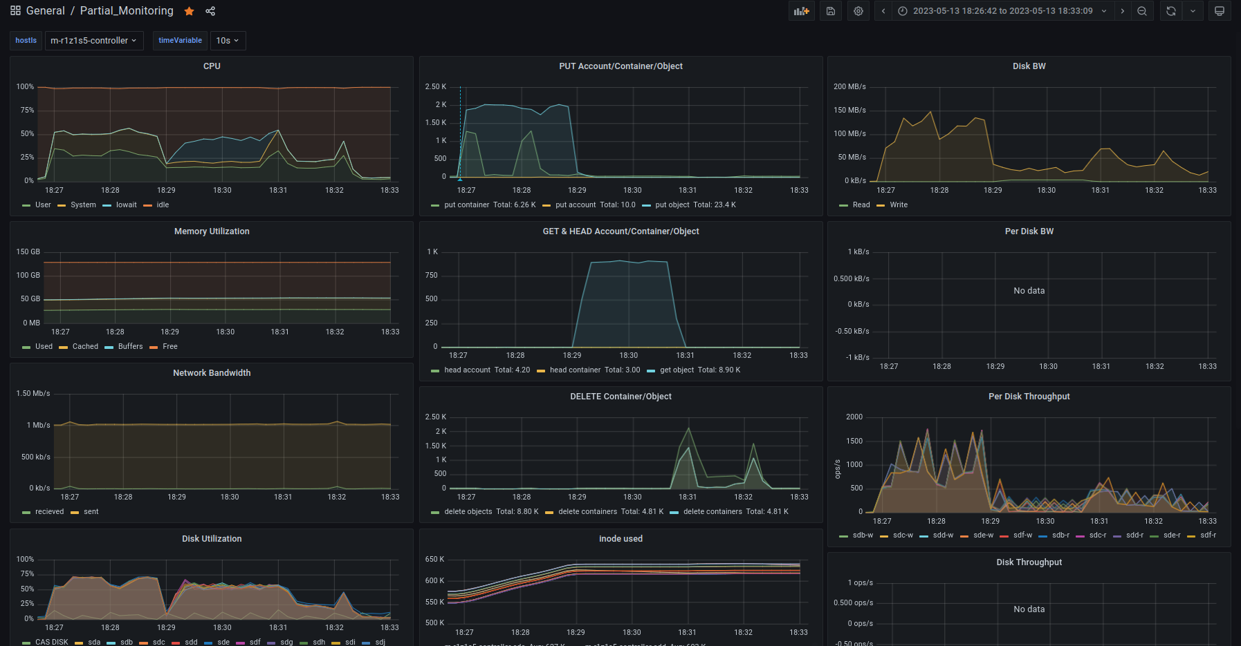Toggle the iowait series in CPU legend
The image size is (1241, 646).
126,205
